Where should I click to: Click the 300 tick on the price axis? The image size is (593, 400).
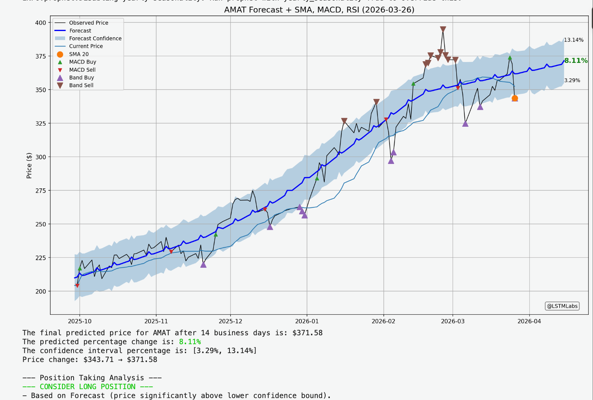(x=40, y=157)
